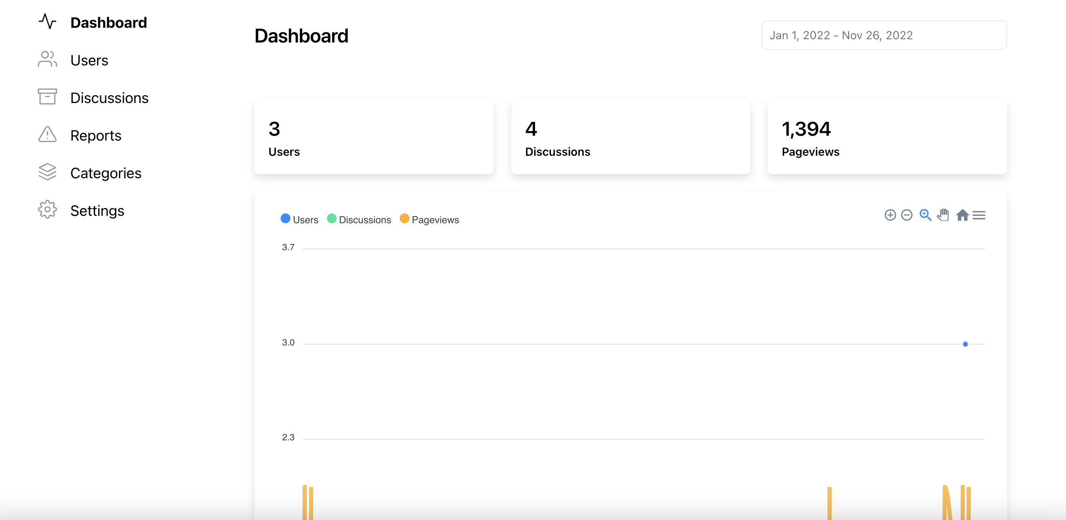Open the chart hamburger export menu
Viewport: 1066px width, 520px height.
(x=979, y=215)
